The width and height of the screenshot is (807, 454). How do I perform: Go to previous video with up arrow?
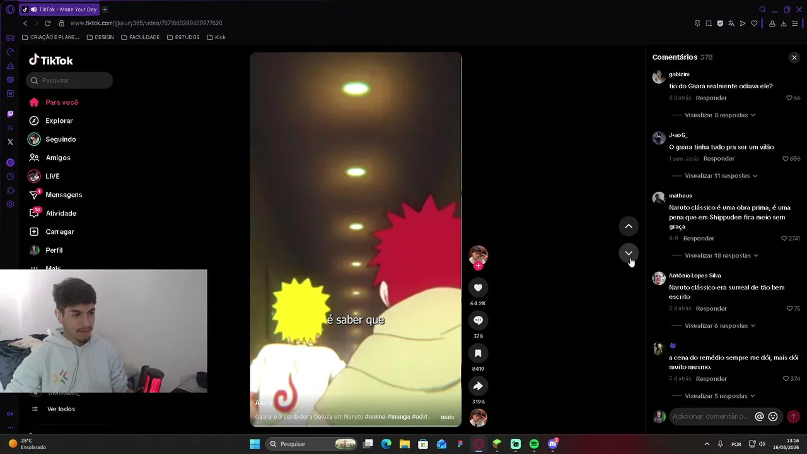(x=629, y=226)
